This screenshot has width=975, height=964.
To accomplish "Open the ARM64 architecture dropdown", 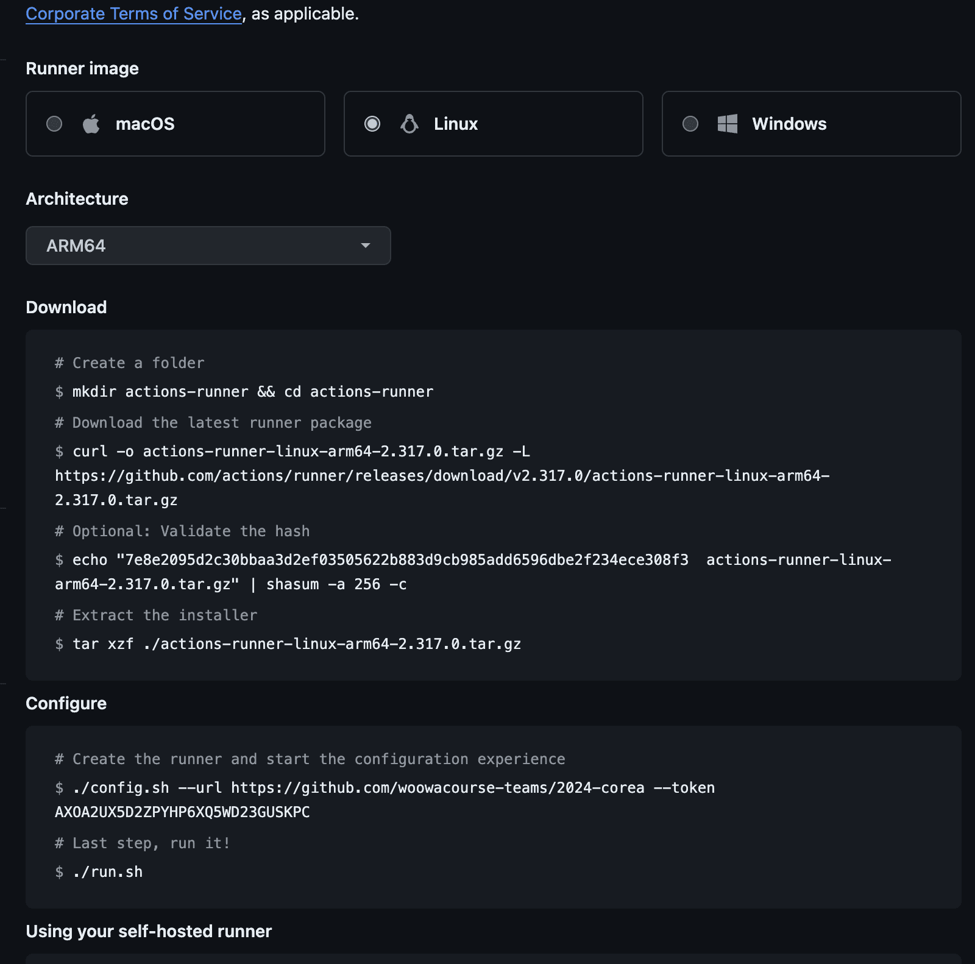I will coord(207,246).
